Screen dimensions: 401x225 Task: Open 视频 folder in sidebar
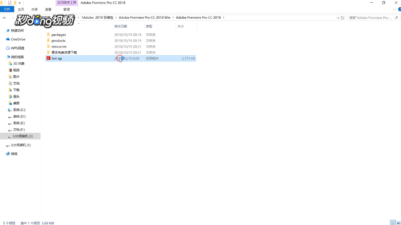click(x=16, y=70)
